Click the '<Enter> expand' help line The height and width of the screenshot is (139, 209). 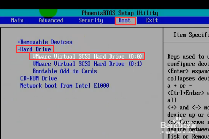coord(188,71)
